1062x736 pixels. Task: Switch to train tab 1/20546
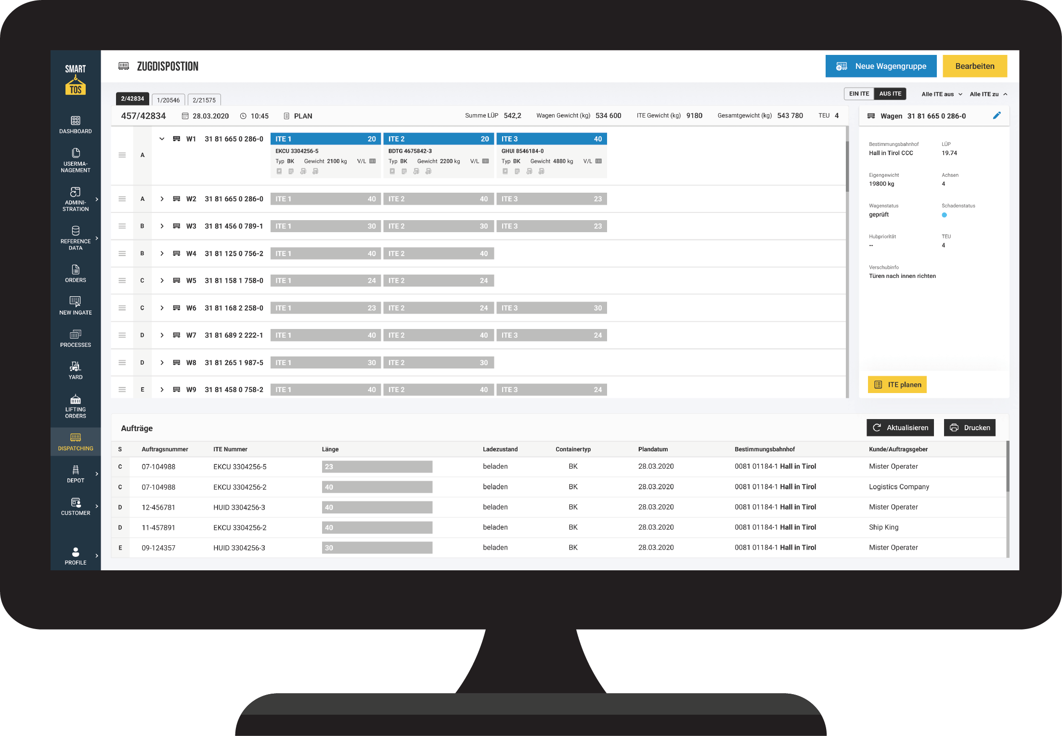[x=168, y=100]
